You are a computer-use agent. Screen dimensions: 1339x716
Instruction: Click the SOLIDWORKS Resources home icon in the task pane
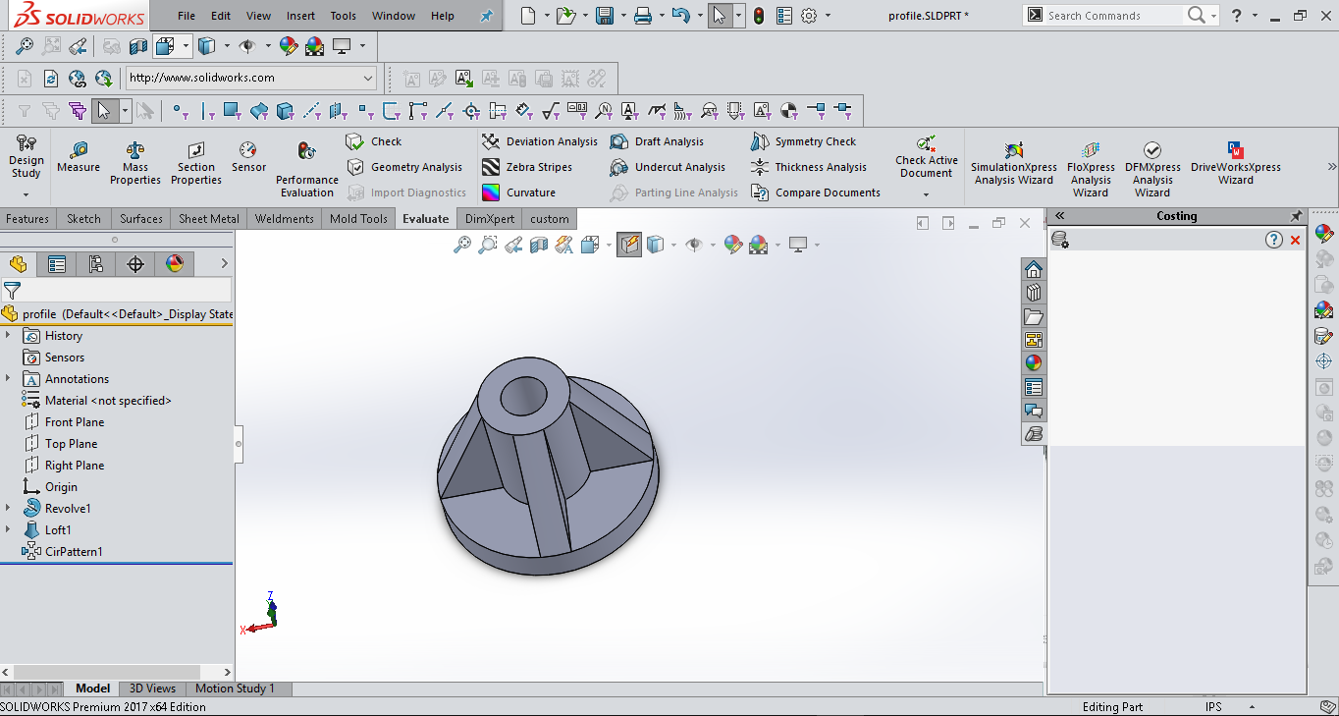pyautogui.click(x=1033, y=269)
